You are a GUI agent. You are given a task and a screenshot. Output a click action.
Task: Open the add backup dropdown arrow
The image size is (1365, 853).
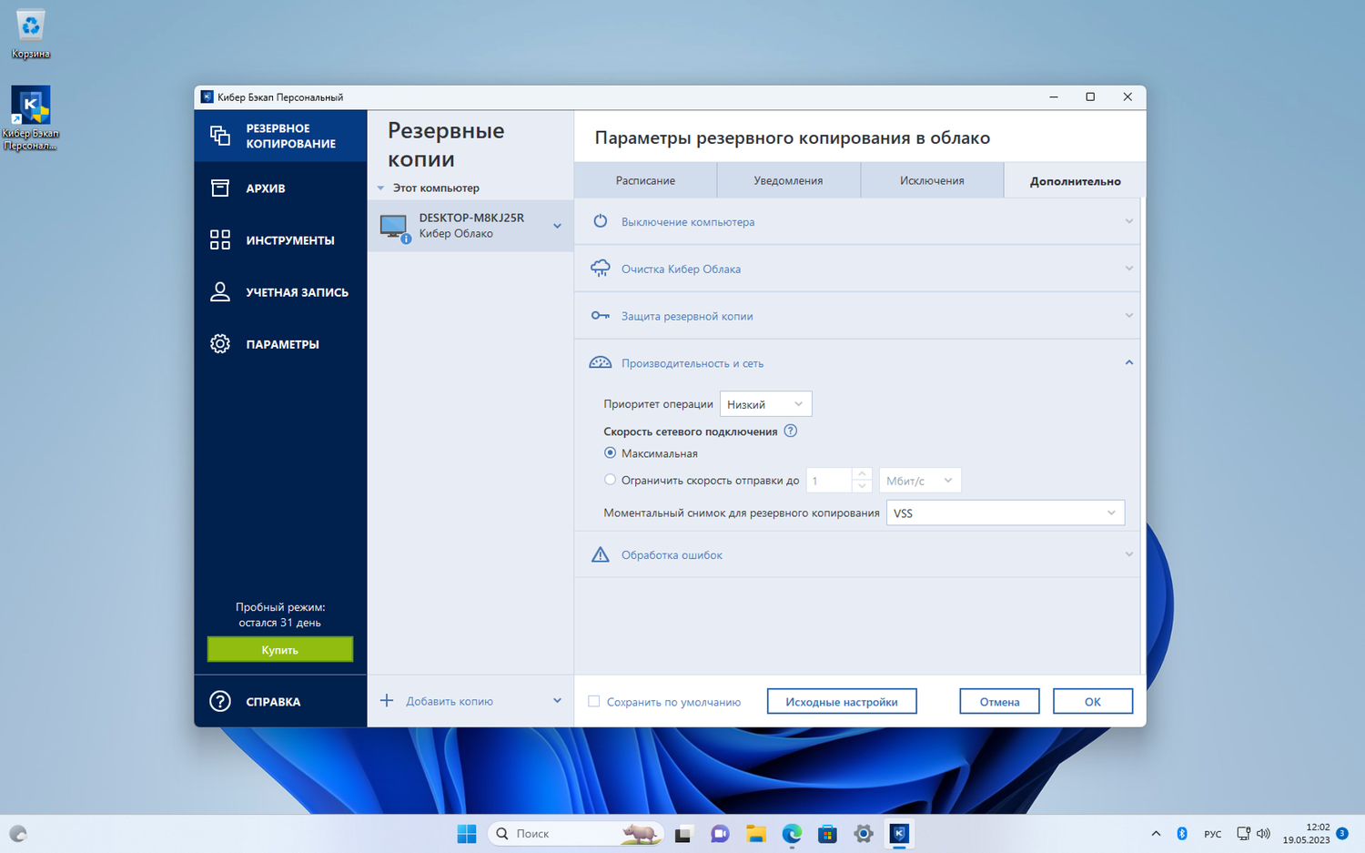point(557,700)
